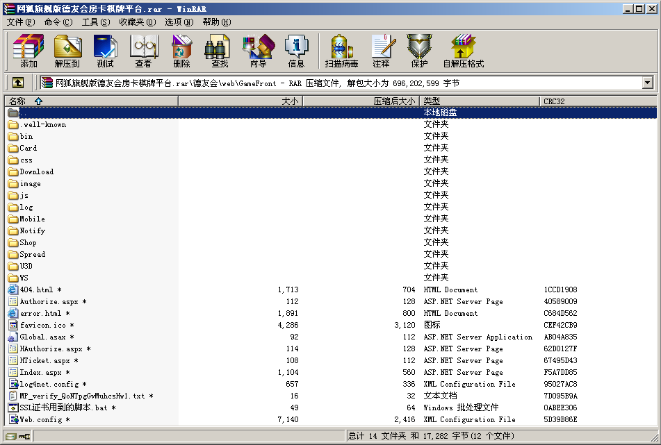Start Virus Scan (扫描病毒) tool
661x445 pixels.
pyautogui.click(x=341, y=51)
